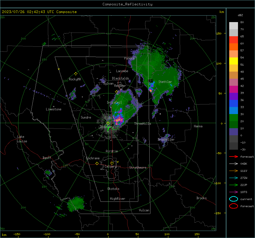This screenshot has height=238, width=255.
Task: Click the Innisfail city label
Action: click(x=114, y=102)
